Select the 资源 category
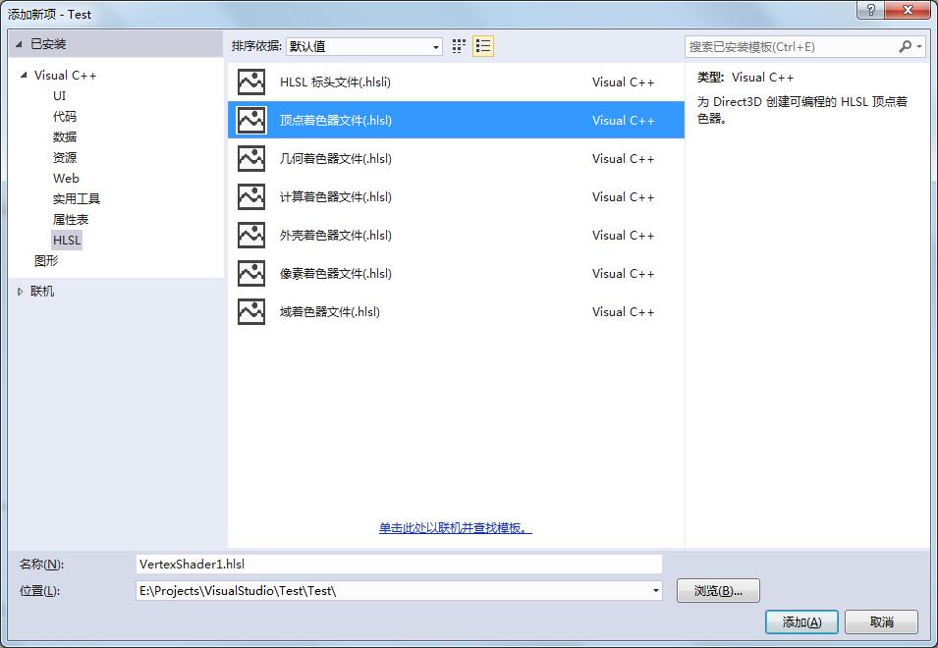This screenshot has width=938, height=648. click(65, 157)
